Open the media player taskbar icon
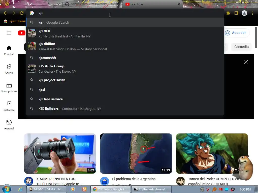 click(x=73, y=189)
